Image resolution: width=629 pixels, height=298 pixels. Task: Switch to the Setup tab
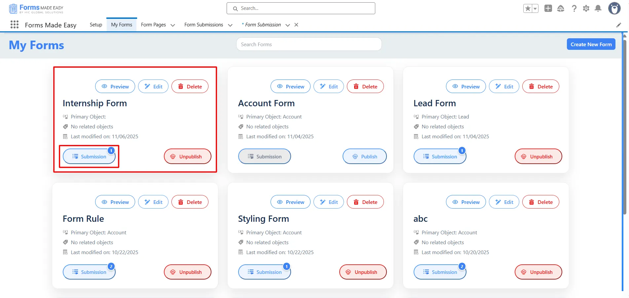(96, 25)
